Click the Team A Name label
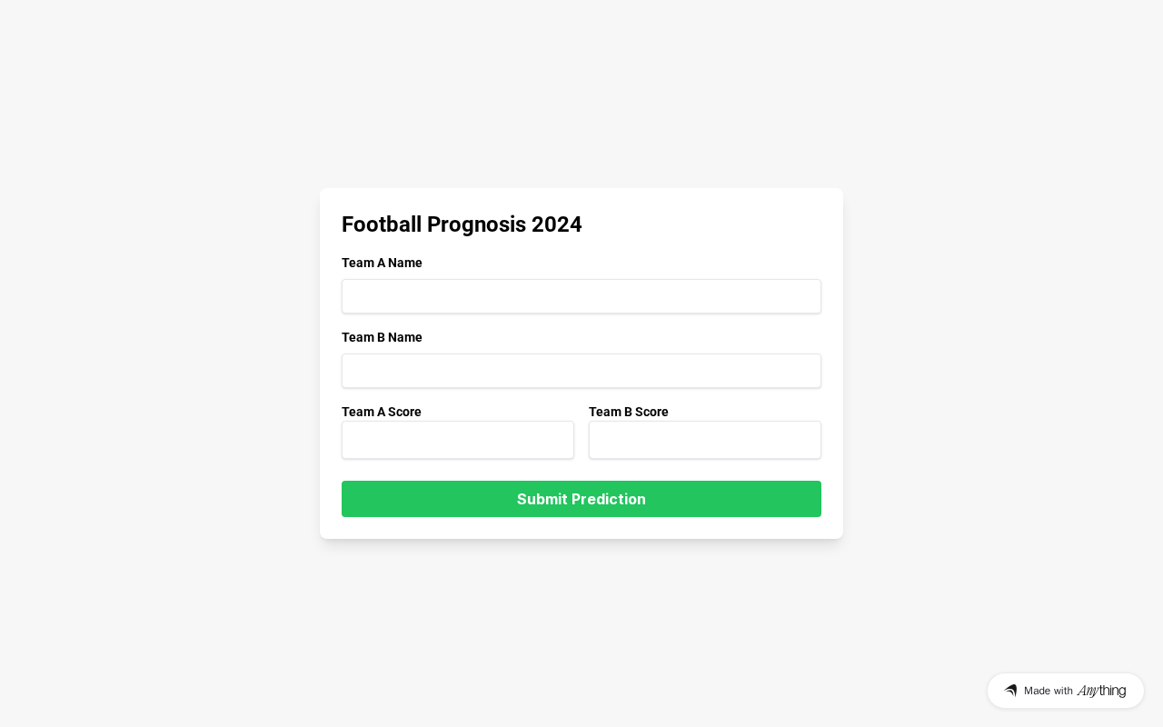 pos(382,263)
